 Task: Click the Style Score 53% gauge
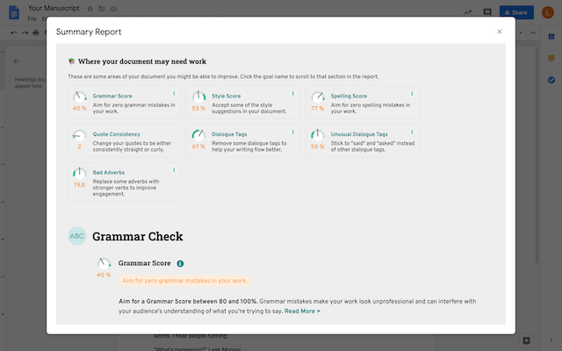[198, 101]
